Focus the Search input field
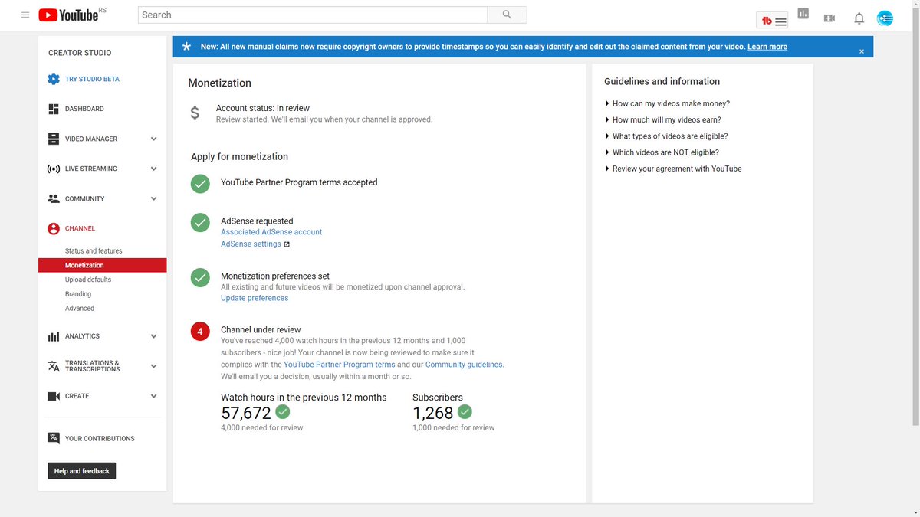 (x=313, y=15)
